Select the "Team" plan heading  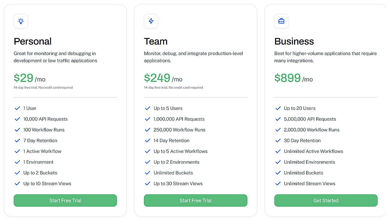point(156,41)
